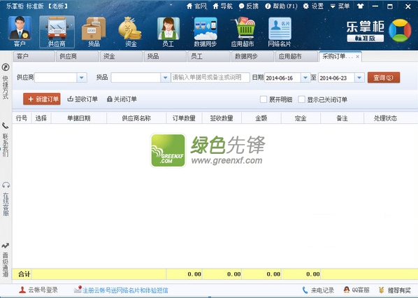Open 反馈 feedback
Screen dimensions: 418x298
pos(248,6)
